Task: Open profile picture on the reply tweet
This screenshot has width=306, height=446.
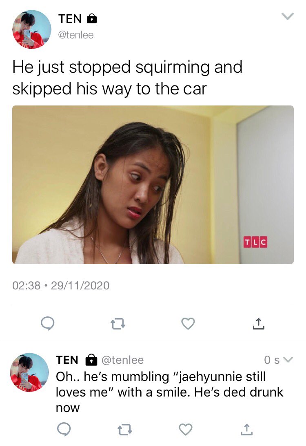Action: click(29, 372)
